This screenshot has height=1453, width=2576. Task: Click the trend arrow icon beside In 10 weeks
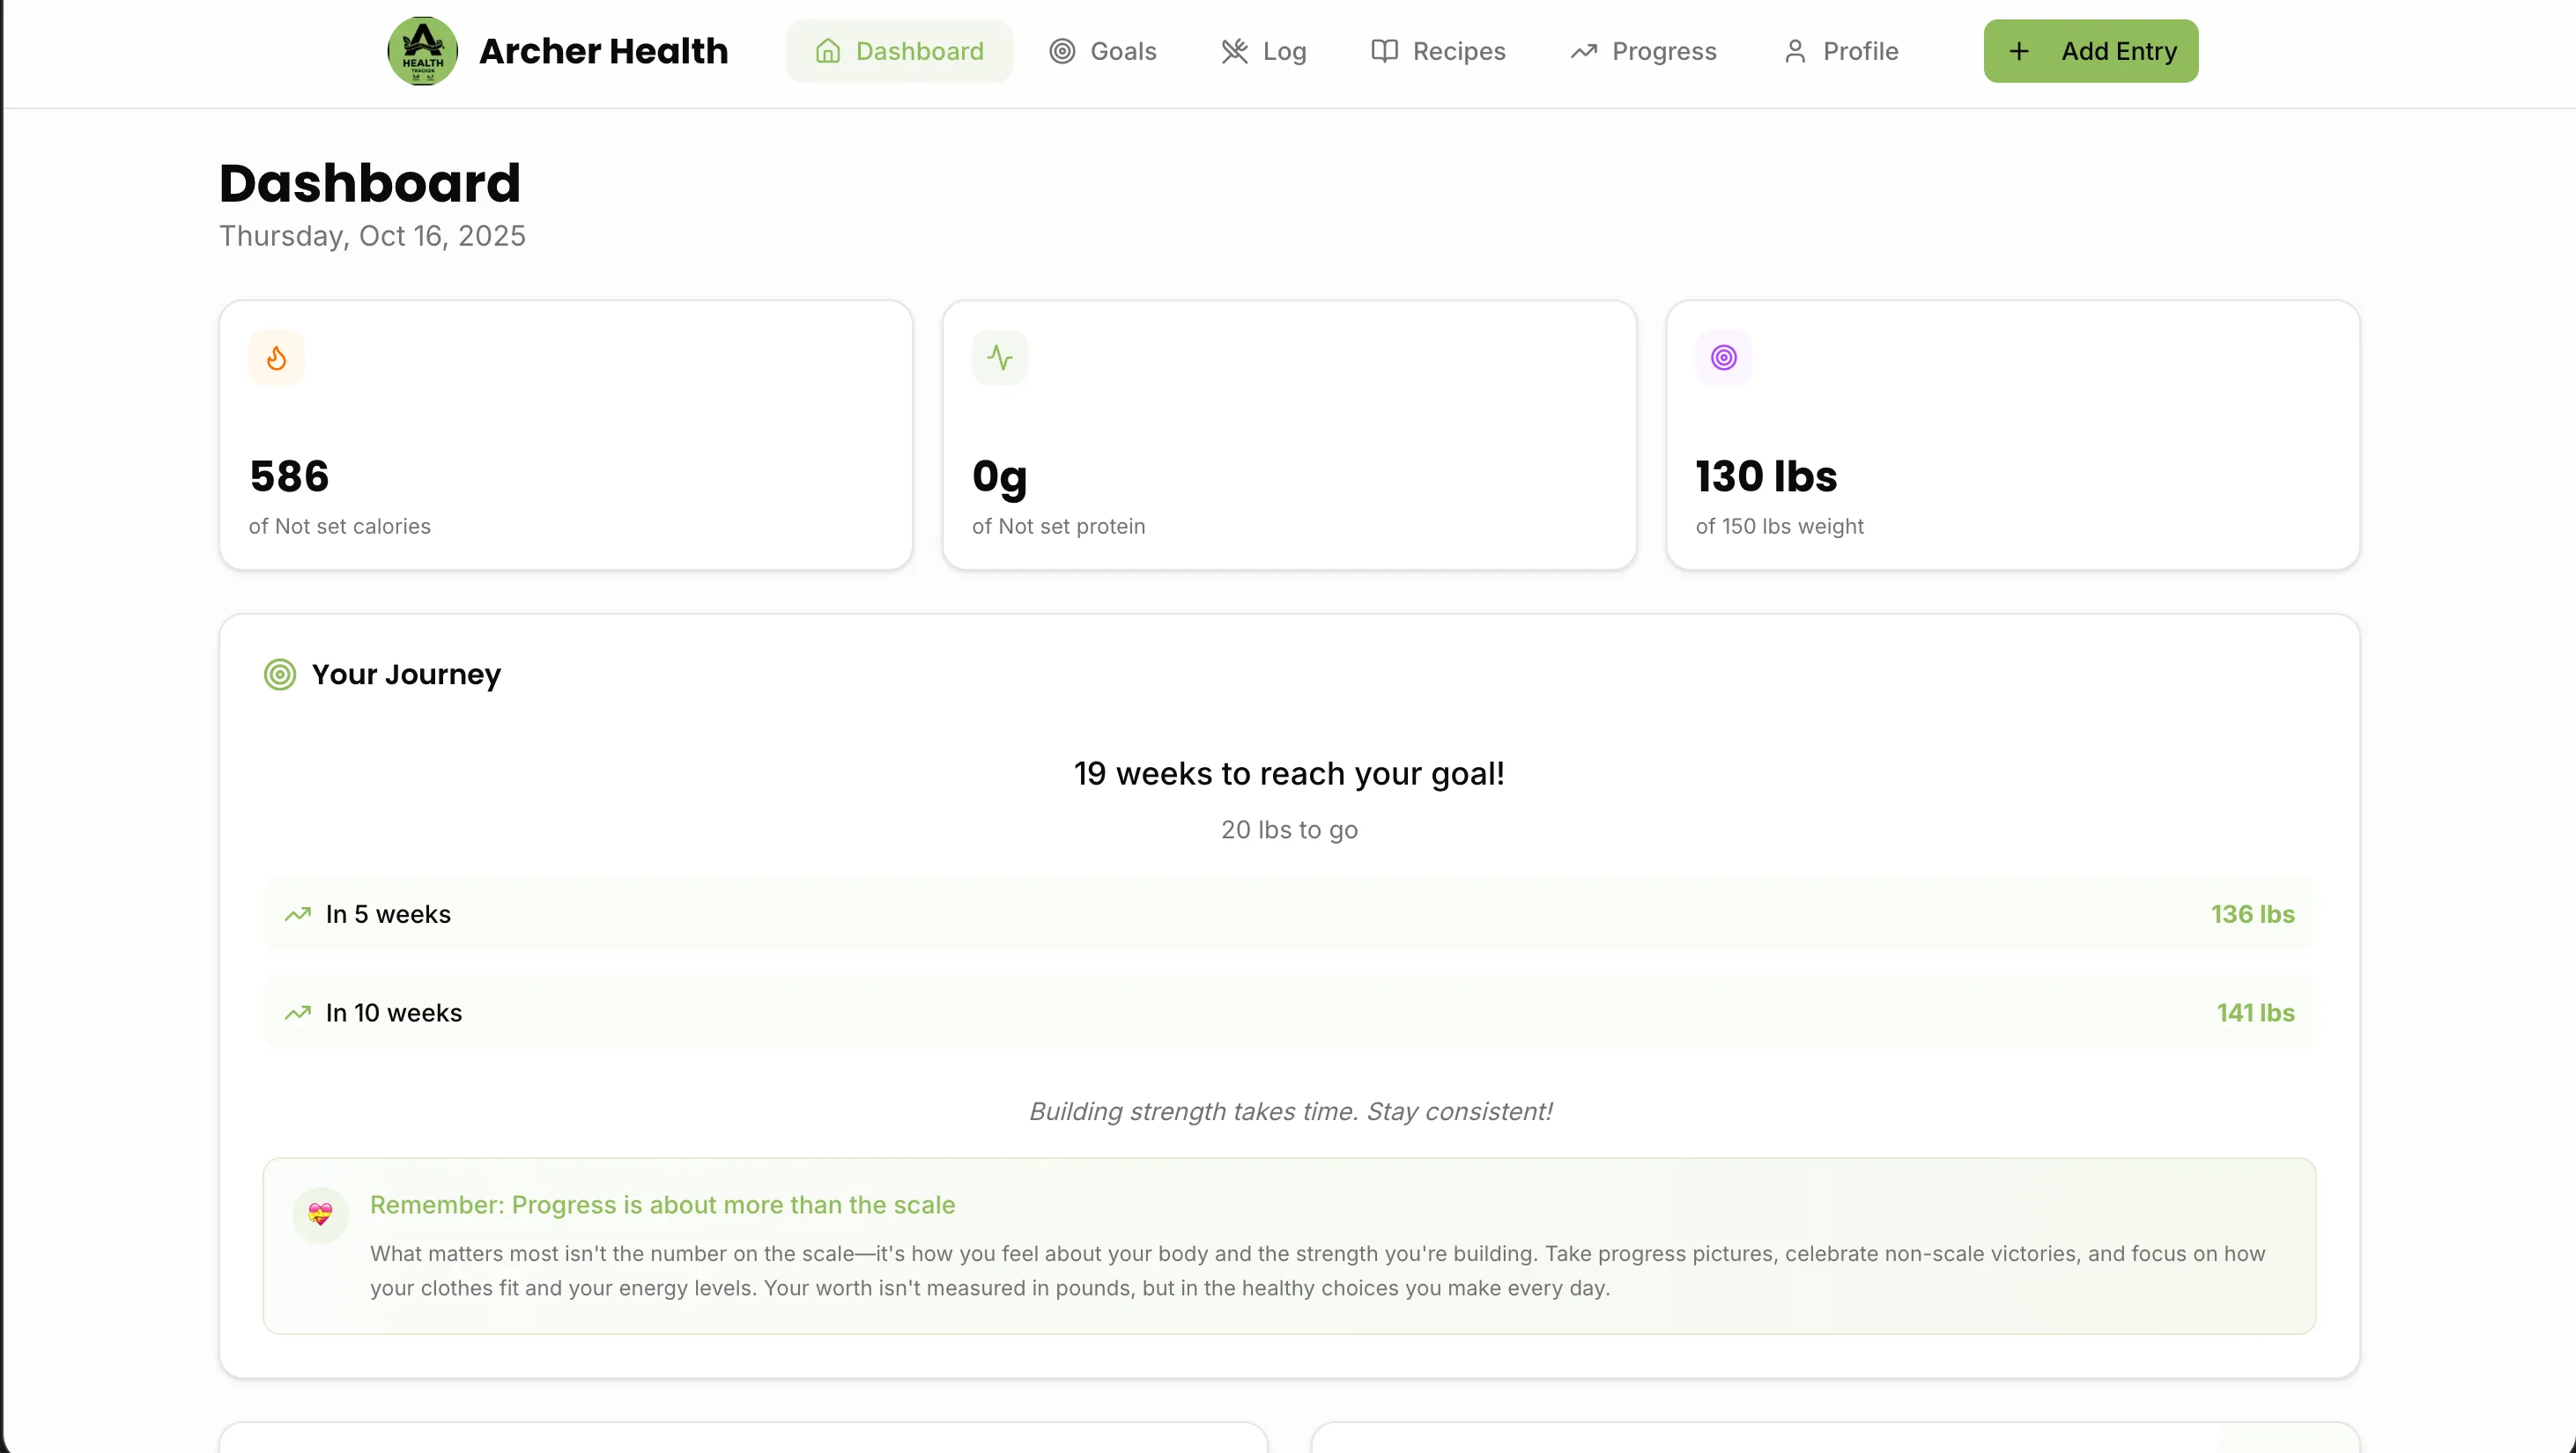coord(296,1013)
